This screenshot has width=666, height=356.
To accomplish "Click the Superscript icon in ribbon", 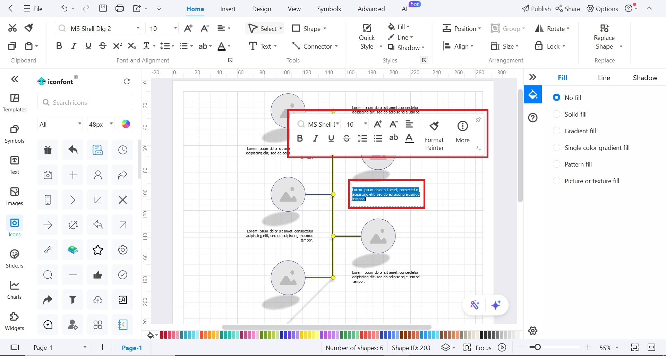I will coord(118,46).
